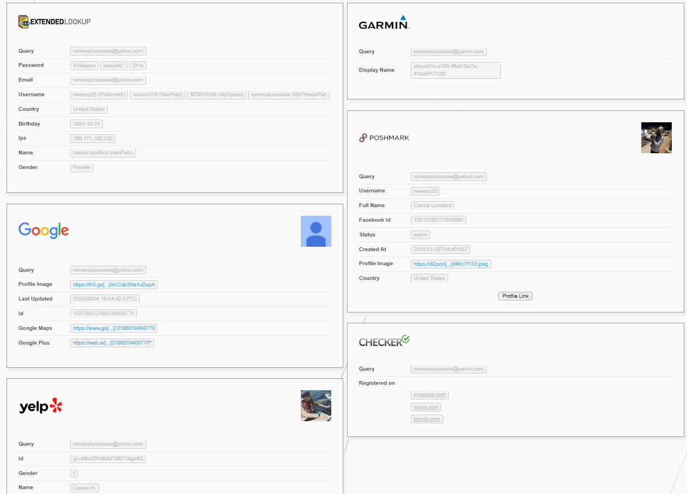
Task: Click the Garmin logo
Action: [x=384, y=22]
